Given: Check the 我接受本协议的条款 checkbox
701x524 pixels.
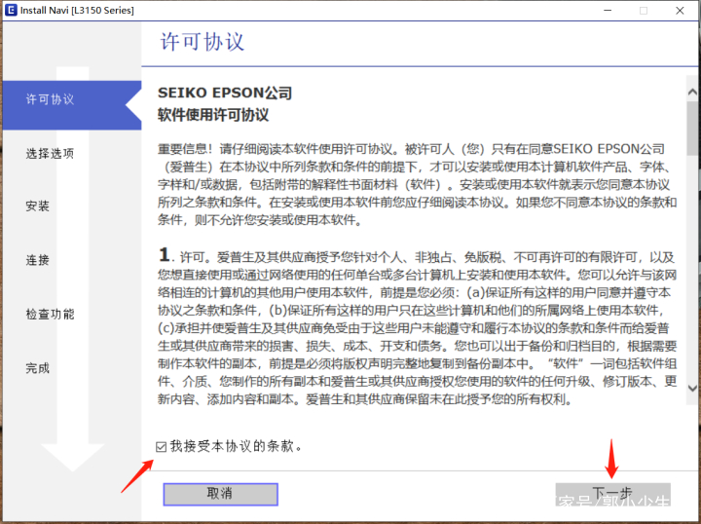Looking at the screenshot, I should pyautogui.click(x=161, y=447).
